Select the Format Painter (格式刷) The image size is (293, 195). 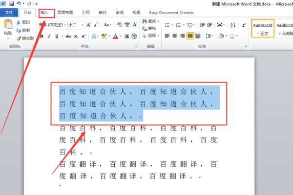tap(25, 38)
